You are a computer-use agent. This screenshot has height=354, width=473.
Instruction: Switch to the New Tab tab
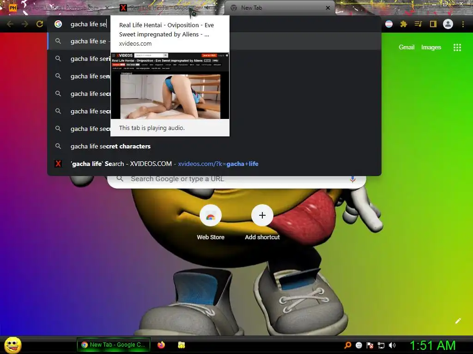pos(279,8)
